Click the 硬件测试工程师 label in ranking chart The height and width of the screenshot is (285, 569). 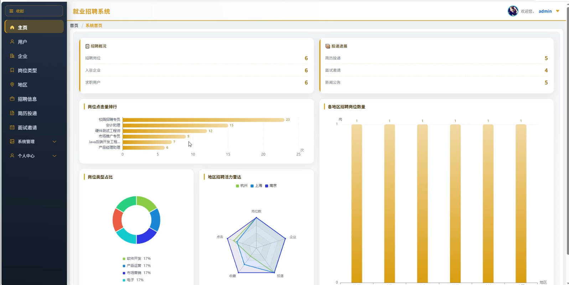click(108, 131)
